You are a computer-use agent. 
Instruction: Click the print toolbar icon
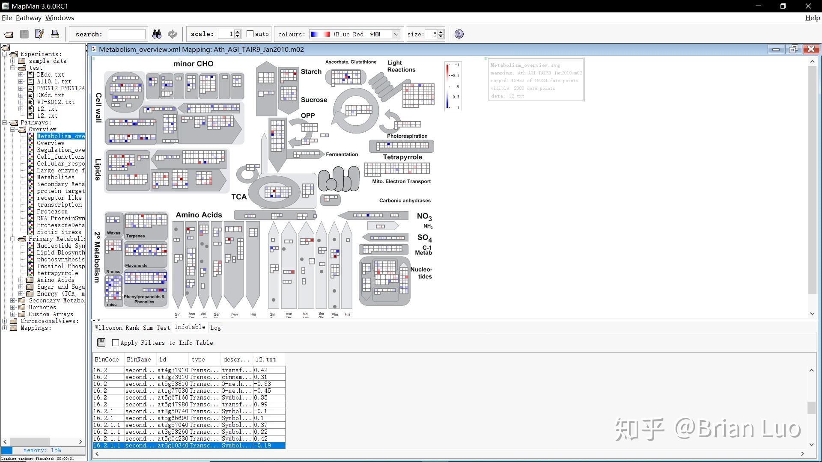tap(55, 34)
